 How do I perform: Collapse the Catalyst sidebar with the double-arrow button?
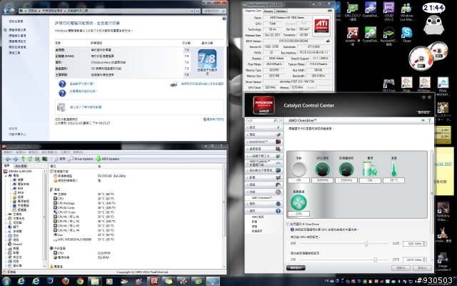(281, 120)
